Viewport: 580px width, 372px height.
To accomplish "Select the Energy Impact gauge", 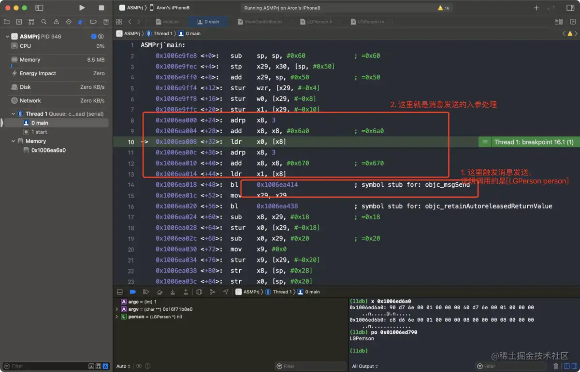I will [57, 73].
